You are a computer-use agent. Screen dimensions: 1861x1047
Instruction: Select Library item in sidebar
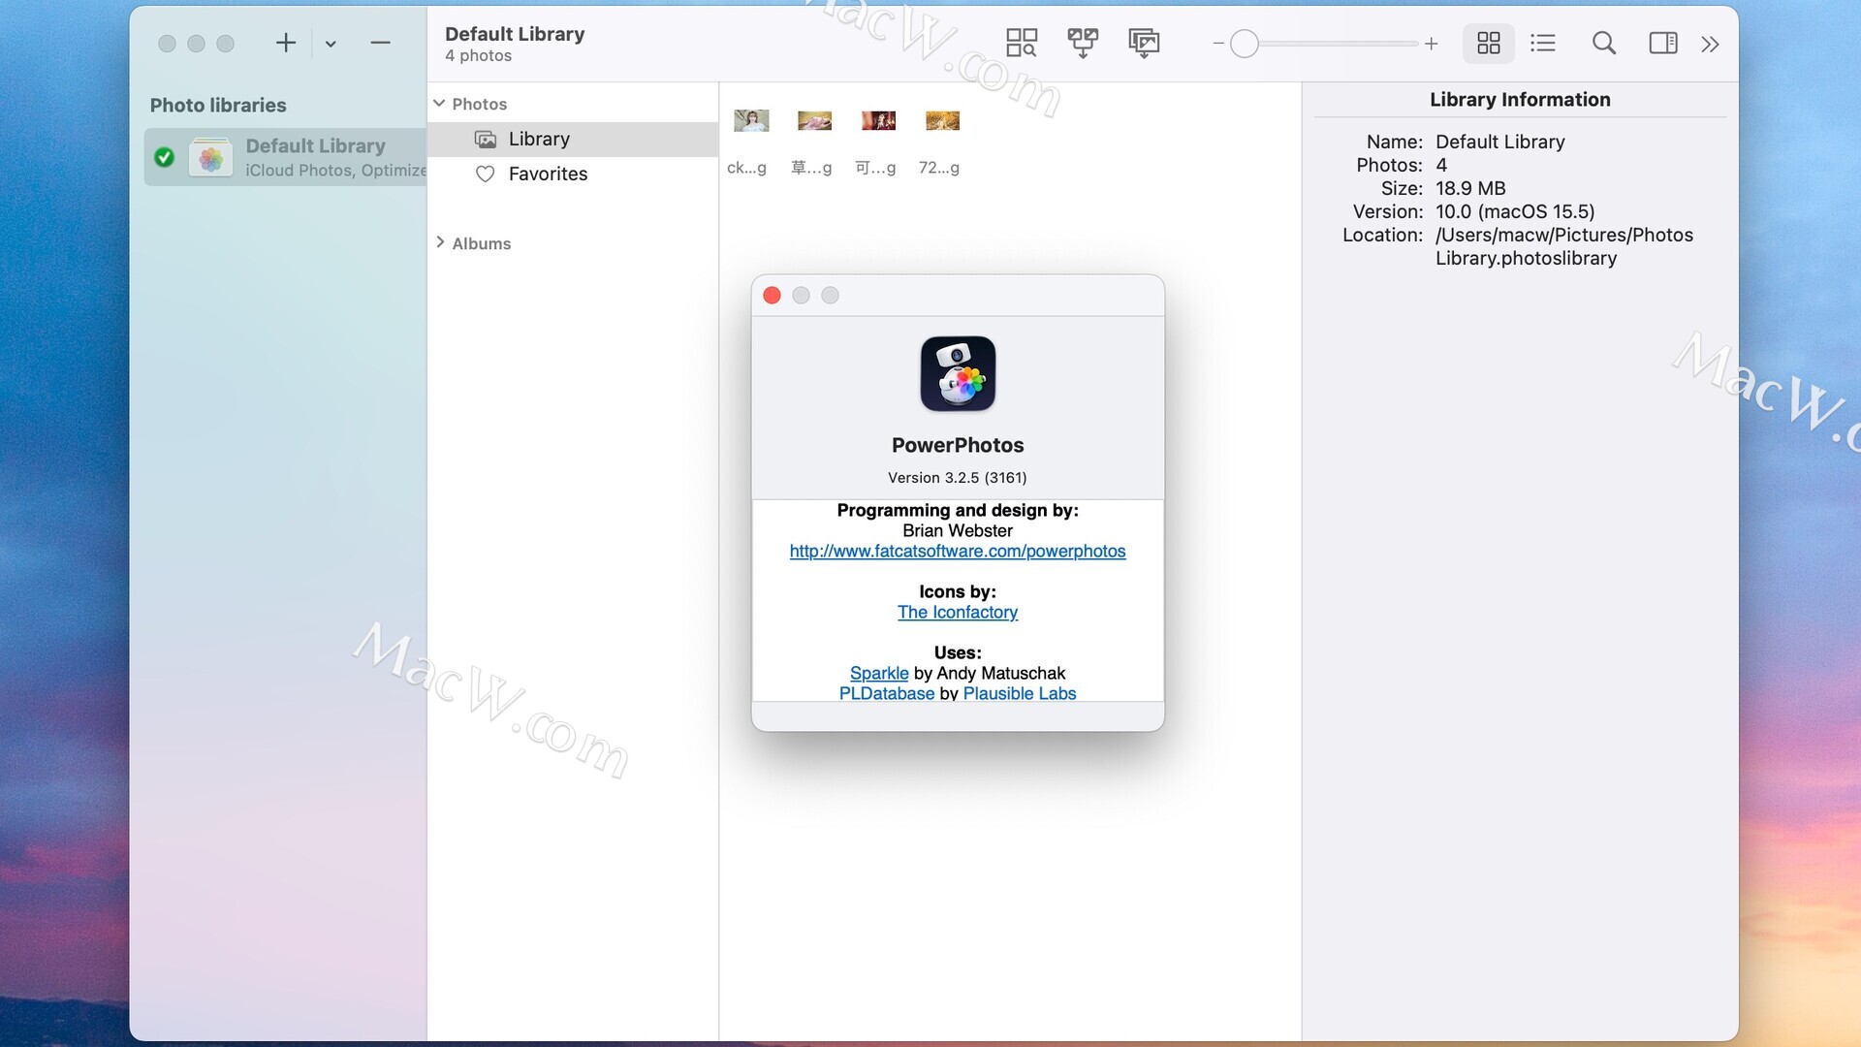(539, 139)
